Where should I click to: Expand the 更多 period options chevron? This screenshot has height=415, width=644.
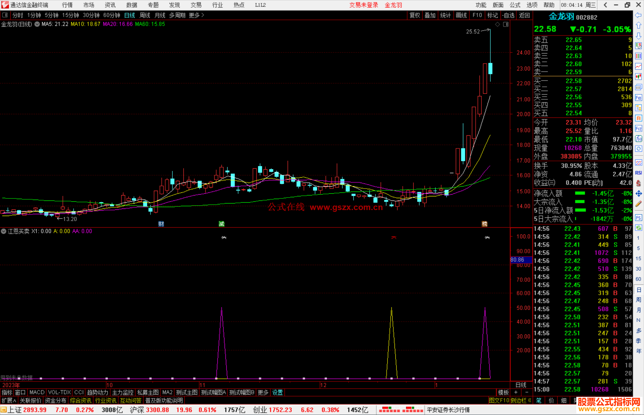point(203,15)
